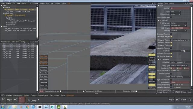Image resolution: width=193 pixels, height=109 pixels.
Task: Expand the Constraints tree node
Action: tap(7, 25)
